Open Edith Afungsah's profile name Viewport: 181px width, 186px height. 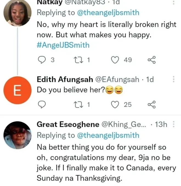click(x=64, y=79)
